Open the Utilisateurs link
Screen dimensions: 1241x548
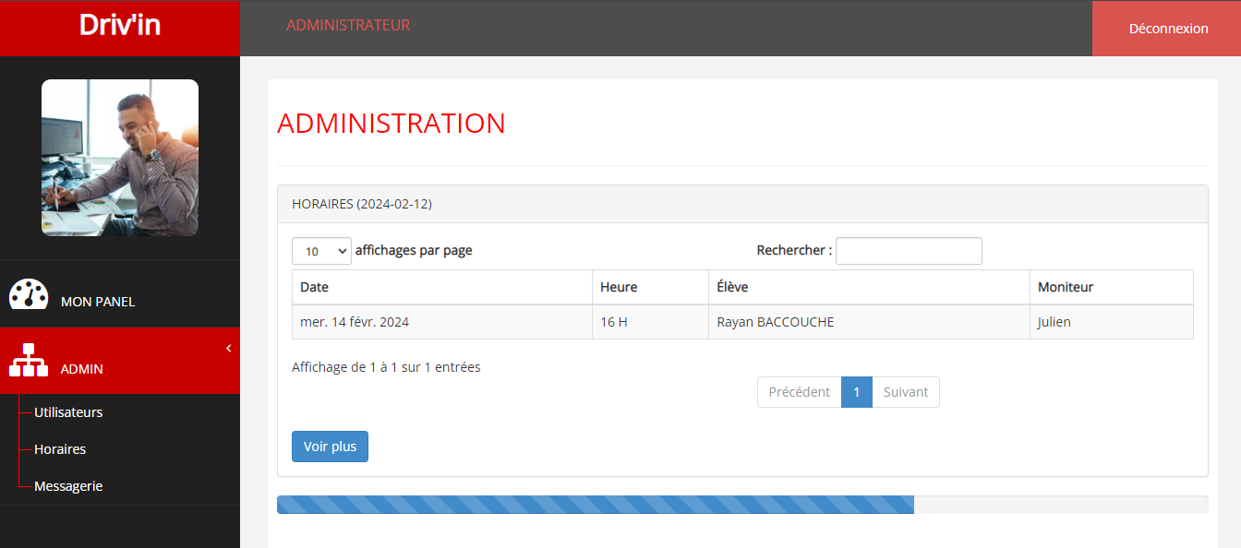tap(68, 411)
